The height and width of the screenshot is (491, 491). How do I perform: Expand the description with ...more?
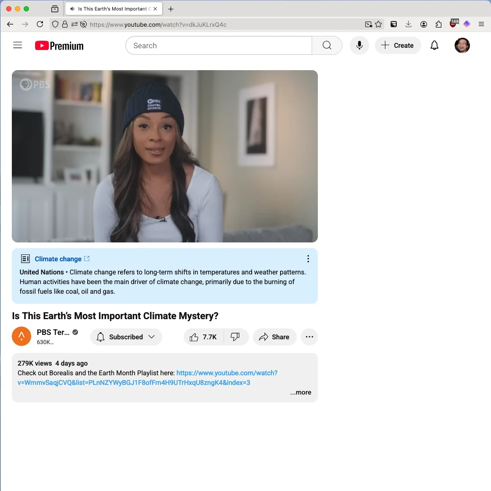pos(301,392)
